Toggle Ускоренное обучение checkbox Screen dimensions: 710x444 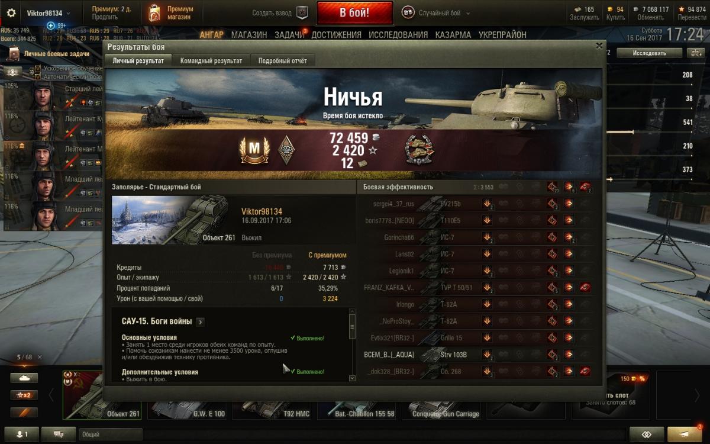click(x=38, y=69)
